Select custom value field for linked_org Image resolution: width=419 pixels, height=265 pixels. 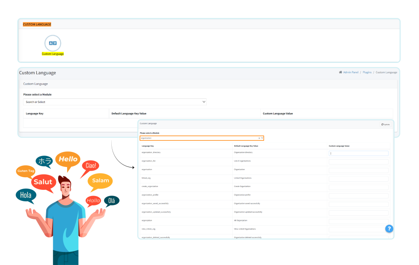358,179
